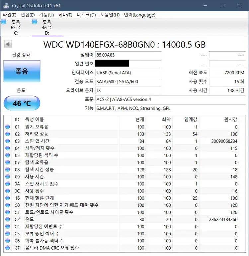Image resolution: width=249 pixels, height=256 pixels.
Task: Click the status dot of row 0C 사용 횟수
Action: 8,191
